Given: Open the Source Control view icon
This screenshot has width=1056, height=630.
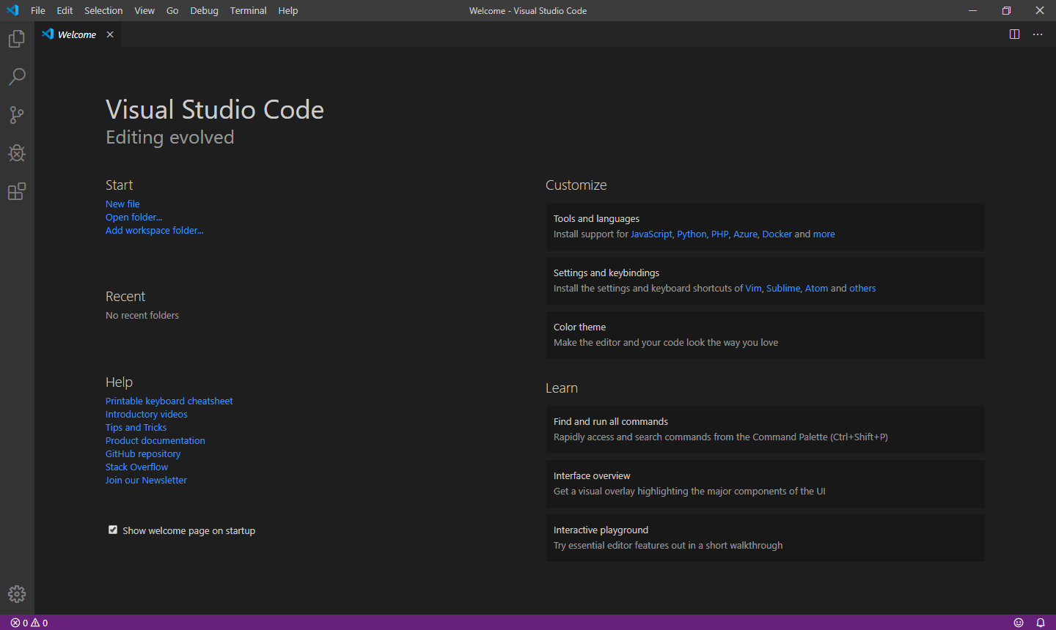Looking at the screenshot, I should point(17,115).
